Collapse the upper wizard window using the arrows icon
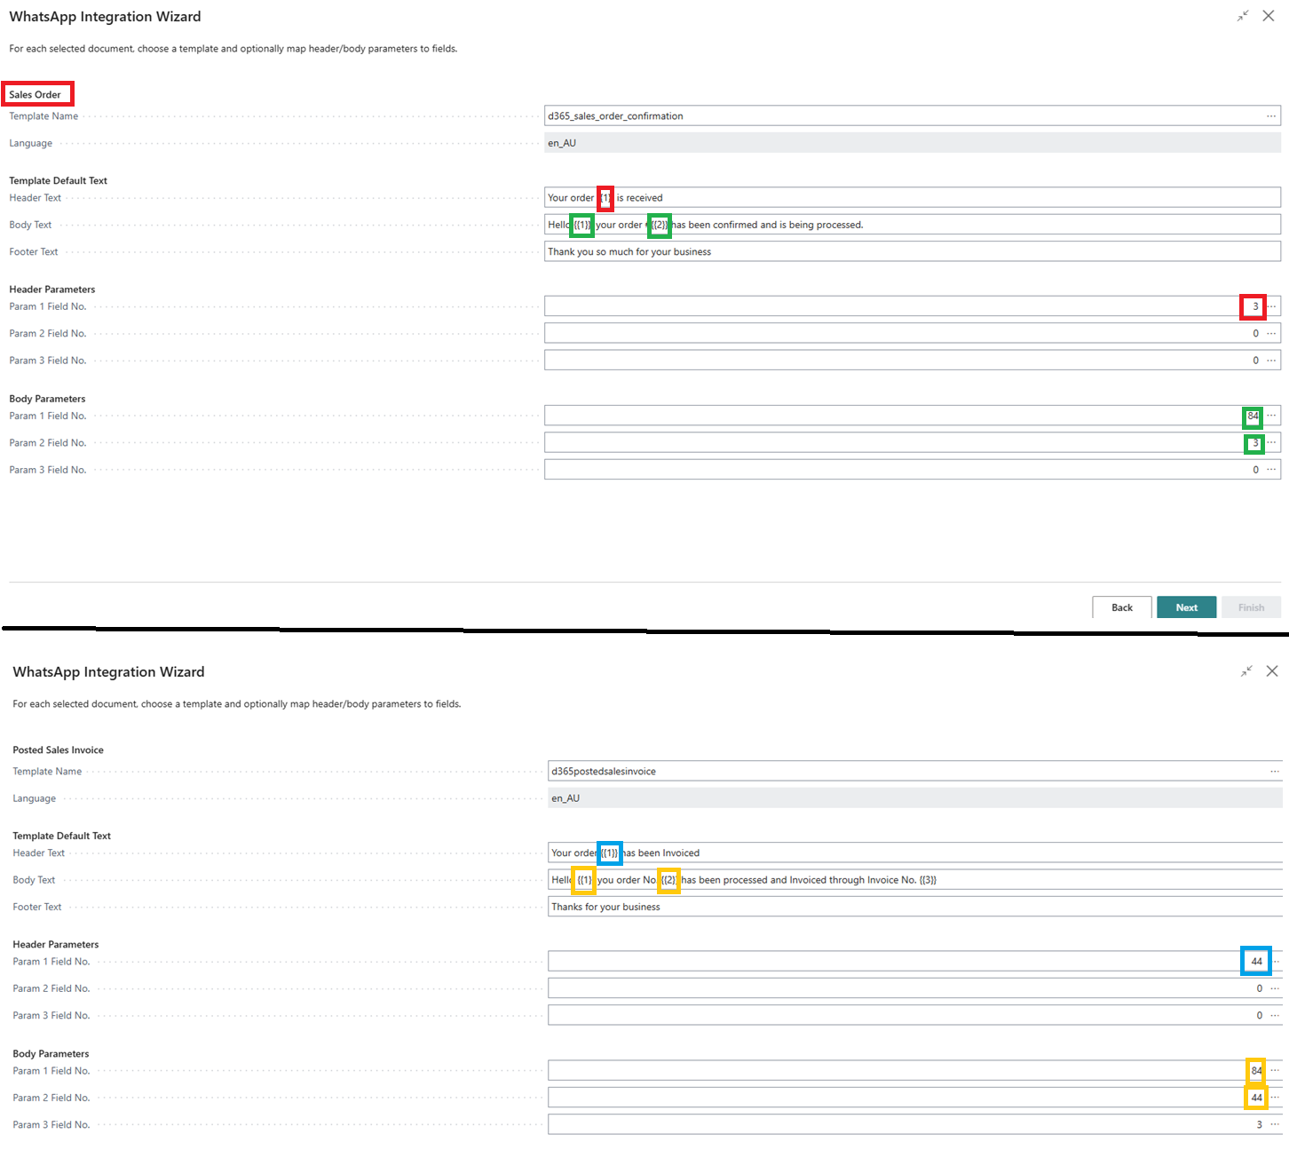 point(1243,16)
